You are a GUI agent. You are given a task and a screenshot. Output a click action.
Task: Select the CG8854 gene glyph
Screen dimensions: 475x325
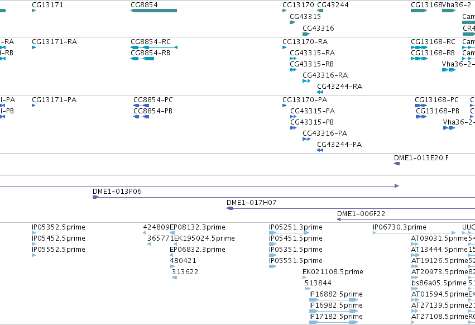pos(154,11)
